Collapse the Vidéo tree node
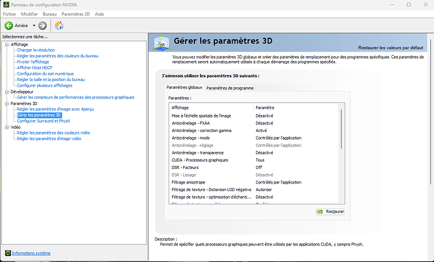Viewport: 434px width, 262px height. coord(7,127)
